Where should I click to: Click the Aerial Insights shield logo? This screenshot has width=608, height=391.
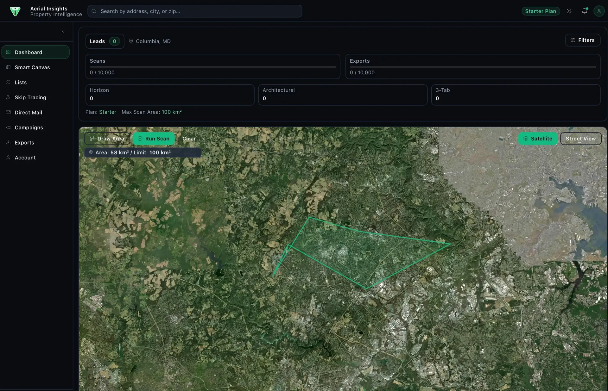pos(15,11)
